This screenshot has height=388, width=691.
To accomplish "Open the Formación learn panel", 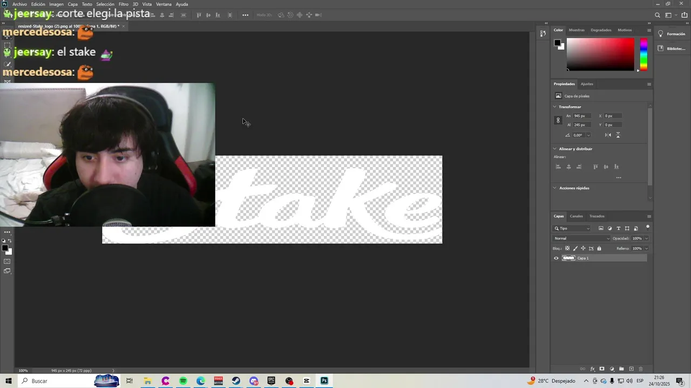I will tap(672, 34).
